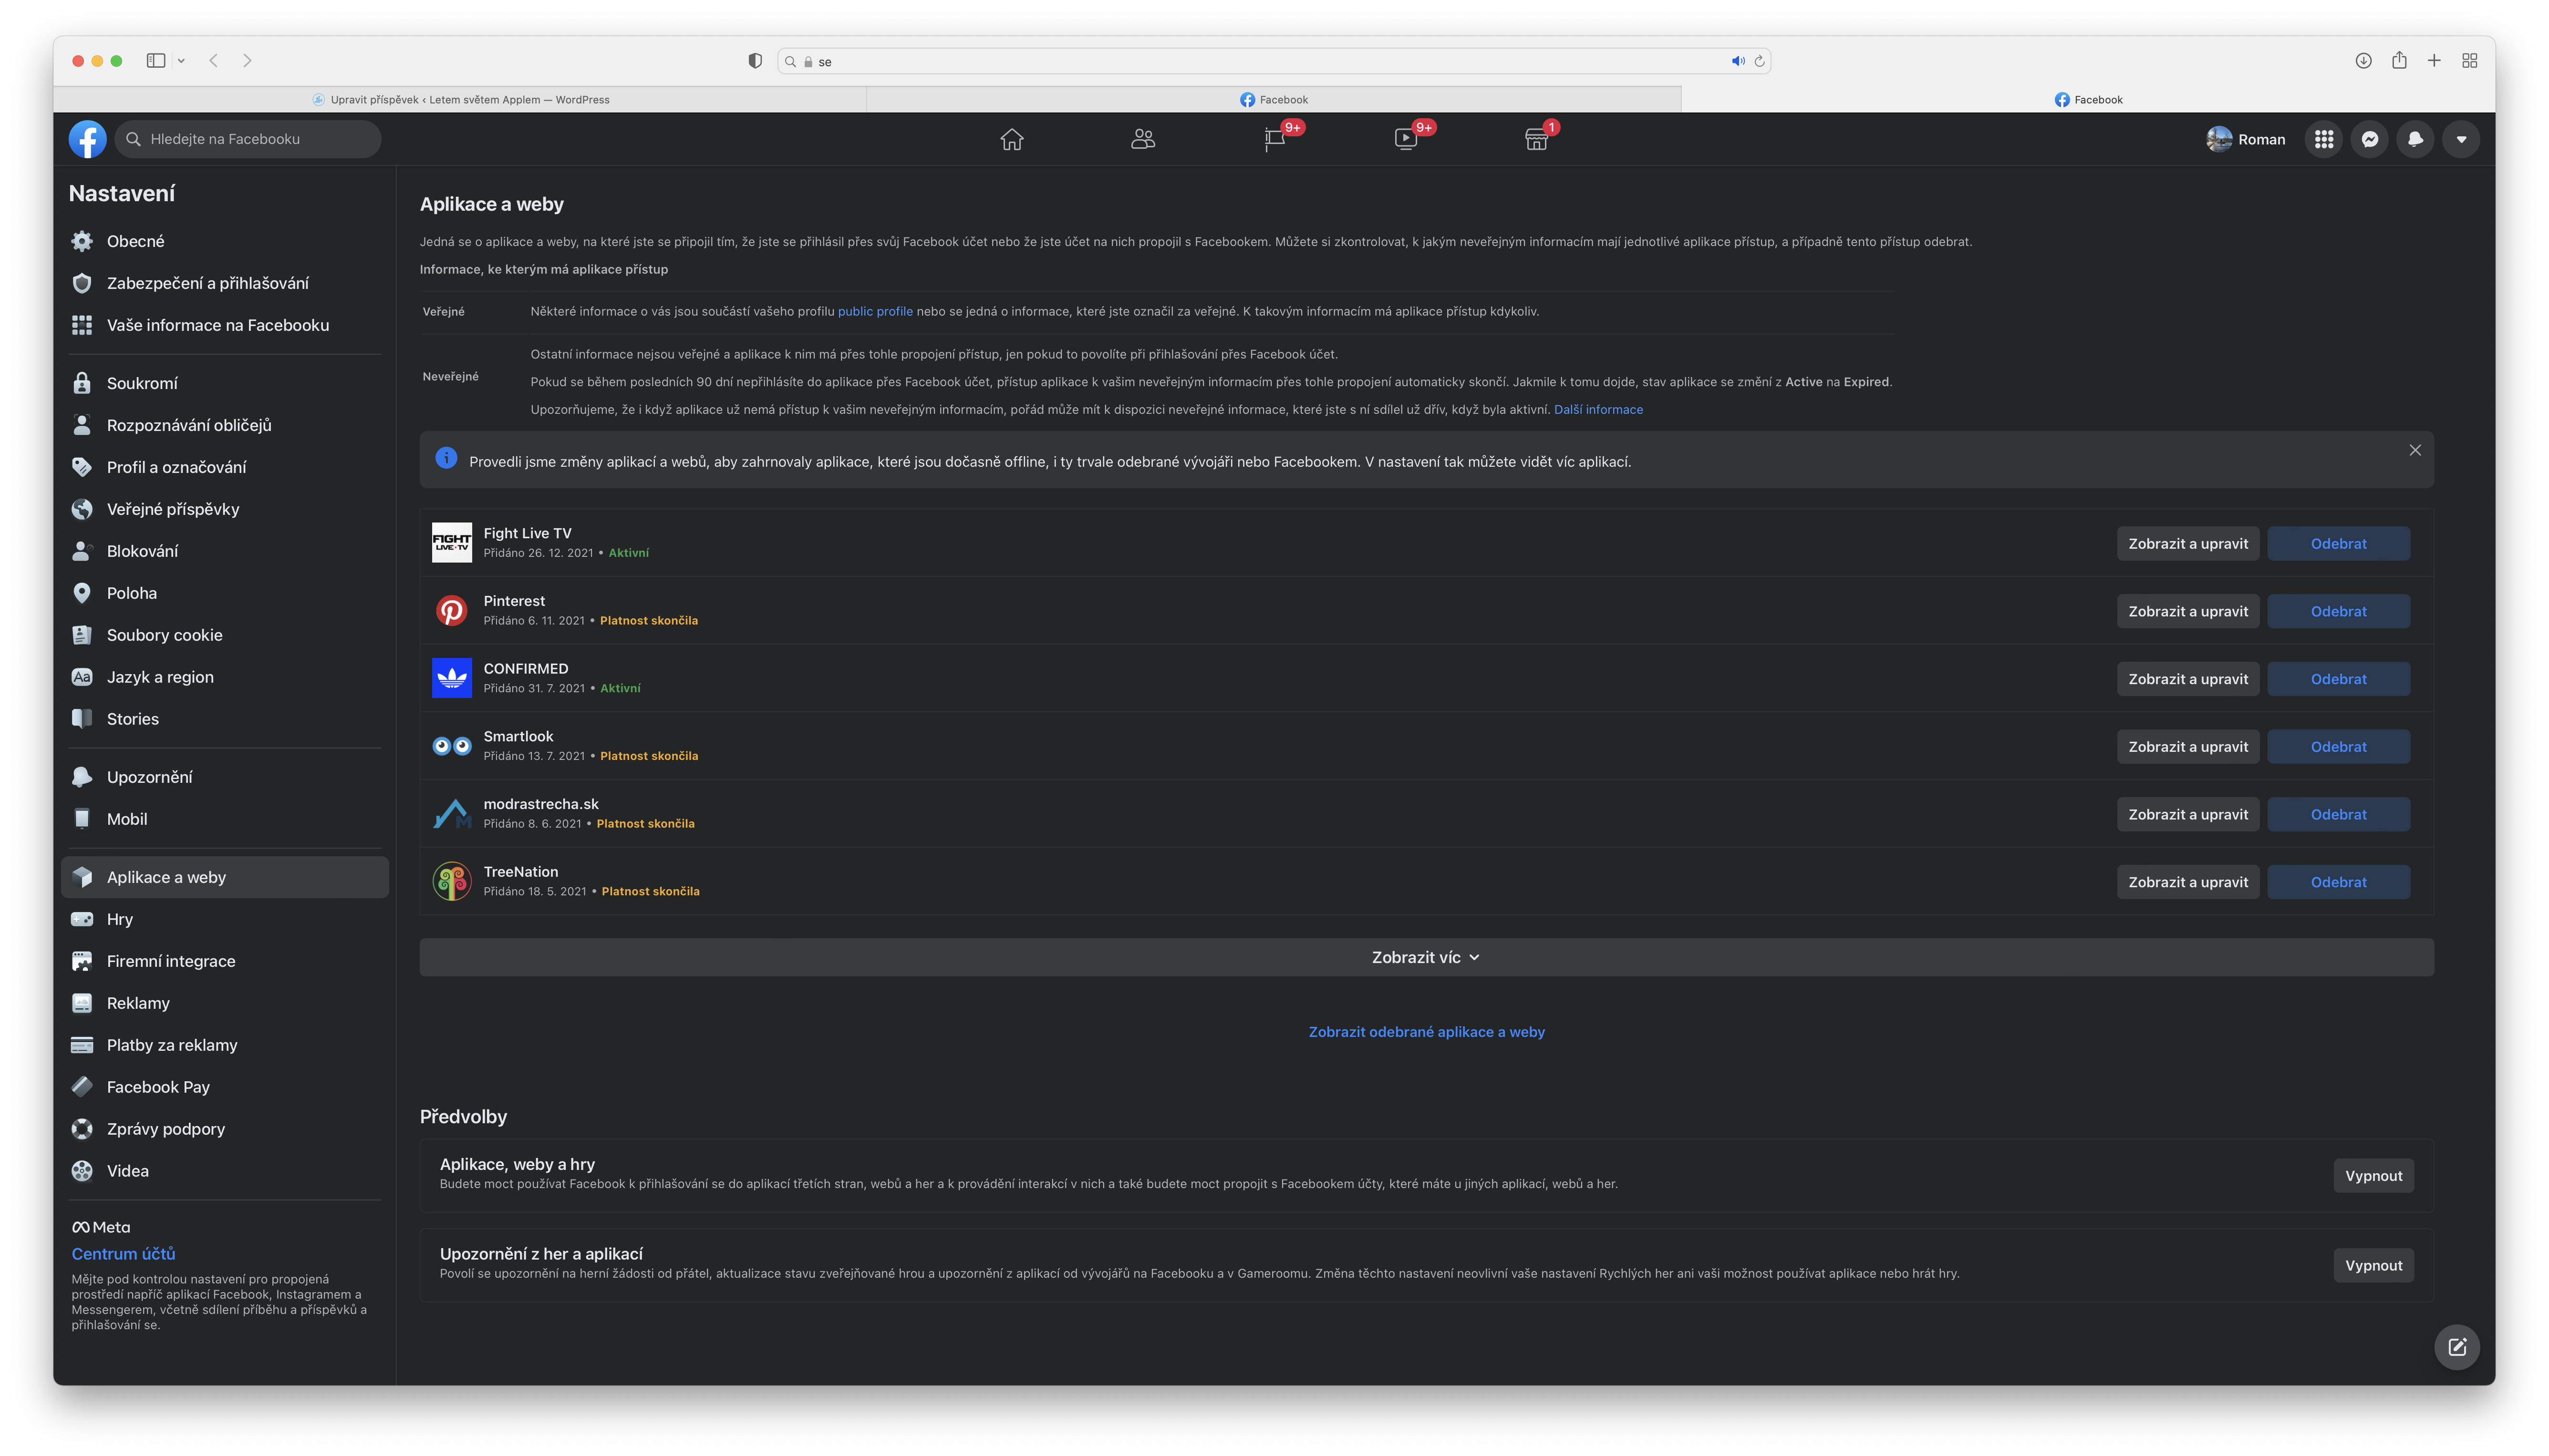Open the Friends icon in top navigation
Image resolution: width=2549 pixels, height=1456 pixels.
(x=1142, y=139)
